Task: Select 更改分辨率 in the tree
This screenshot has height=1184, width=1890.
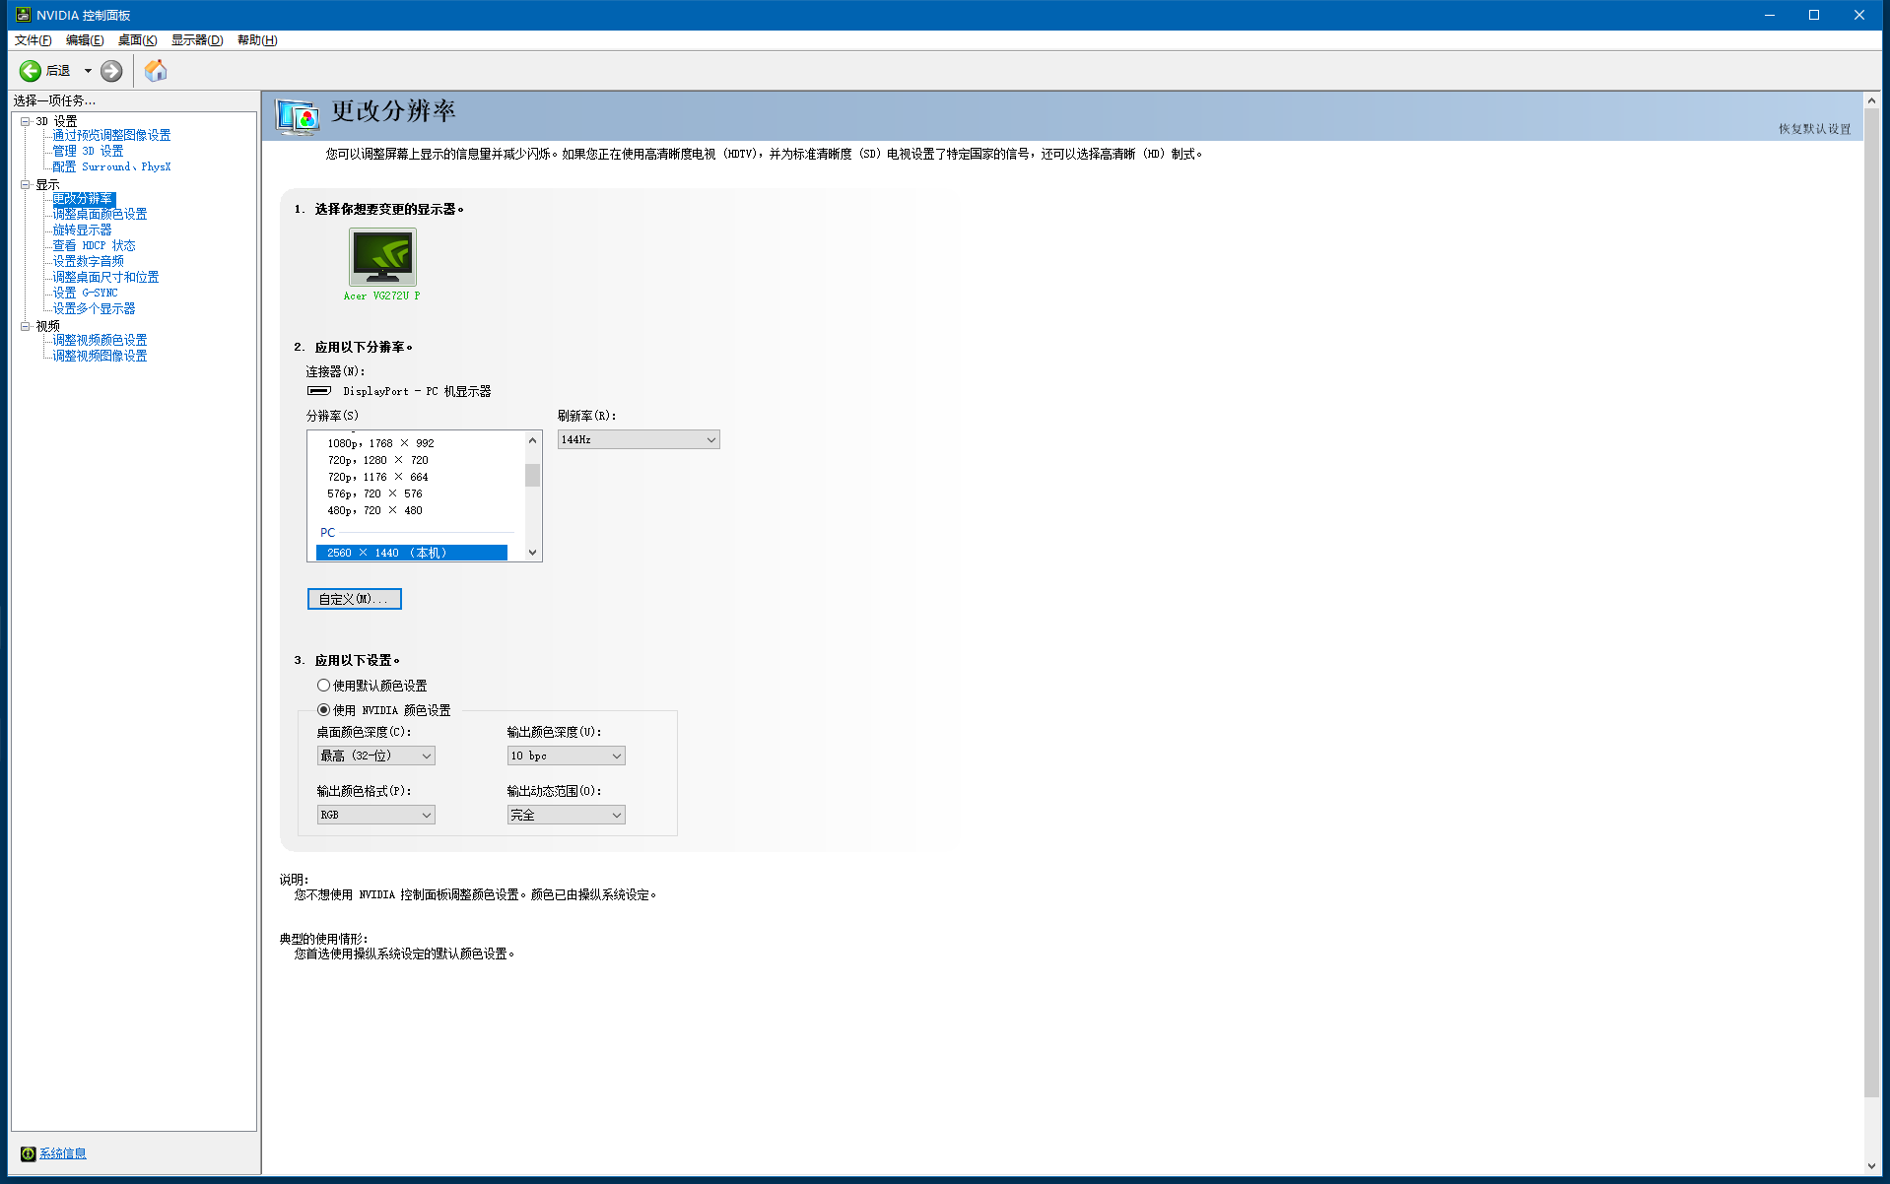Action: click(x=83, y=199)
